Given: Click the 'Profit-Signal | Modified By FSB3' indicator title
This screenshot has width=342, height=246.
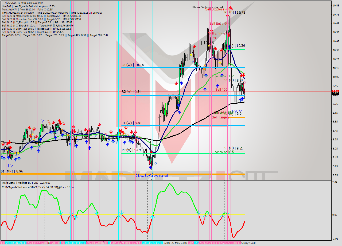Looking at the screenshot, I should point(26,183).
